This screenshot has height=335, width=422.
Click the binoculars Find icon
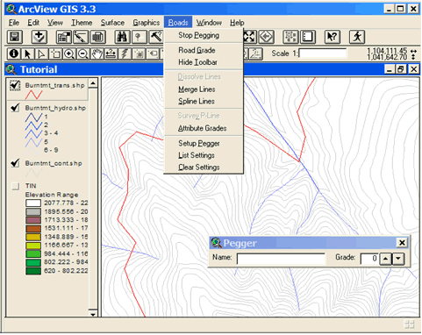click(122, 37)
